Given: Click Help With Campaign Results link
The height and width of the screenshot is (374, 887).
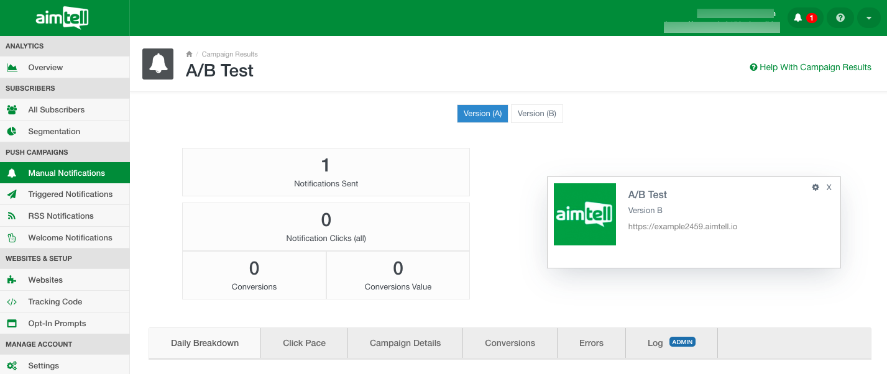Looking at the screenshot, I should (x=811, y=67).
